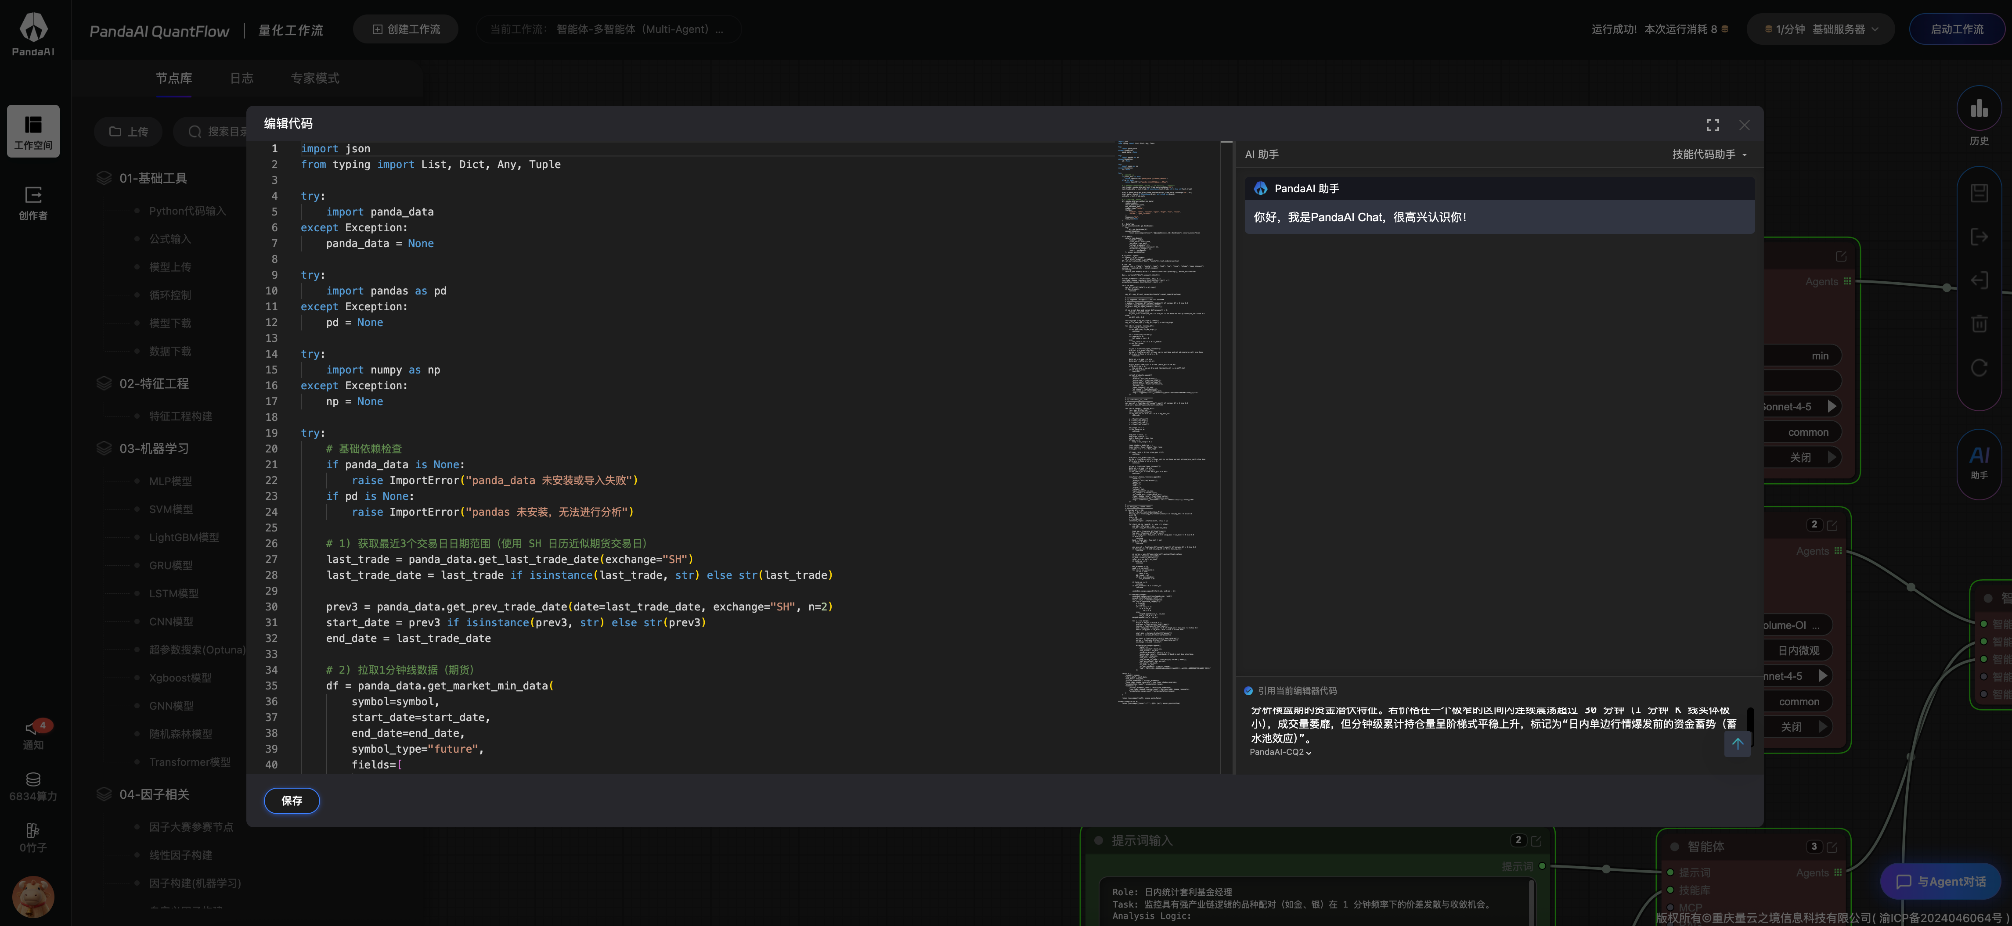Uncheck 引用当前编辑器代码 checkbox

point(1248,690)
